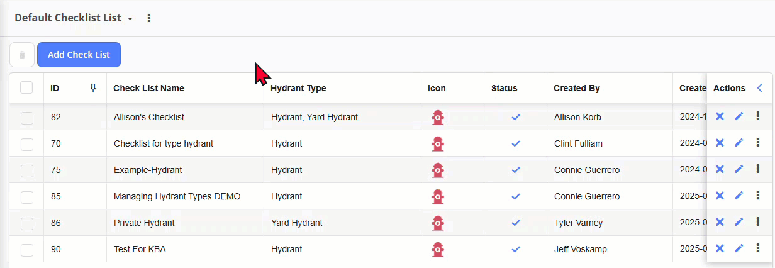Delete Managing Hydrant Types DEMO checklist
775x268 pixels.
(720, 196)
